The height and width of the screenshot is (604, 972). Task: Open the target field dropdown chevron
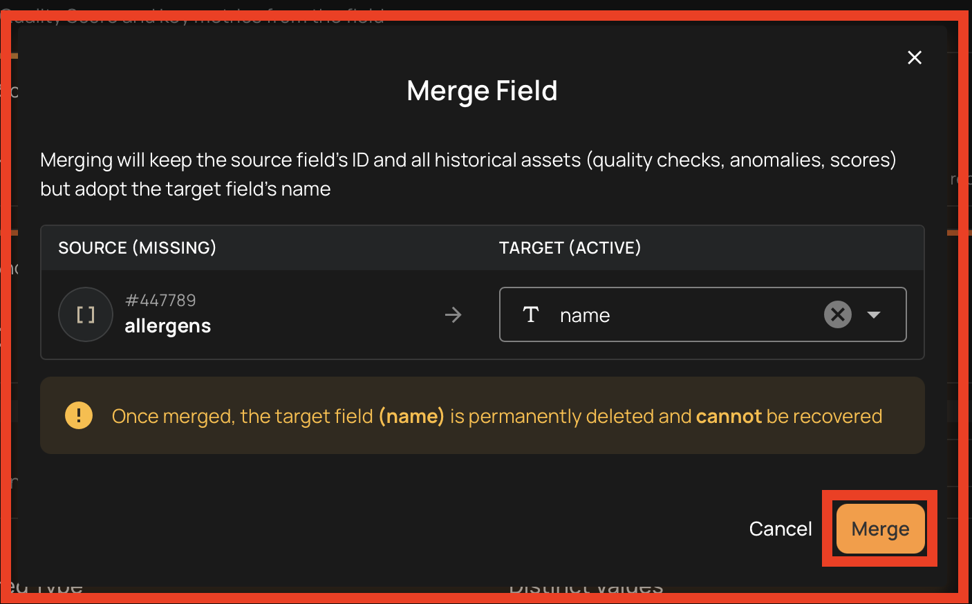[874, 314]
